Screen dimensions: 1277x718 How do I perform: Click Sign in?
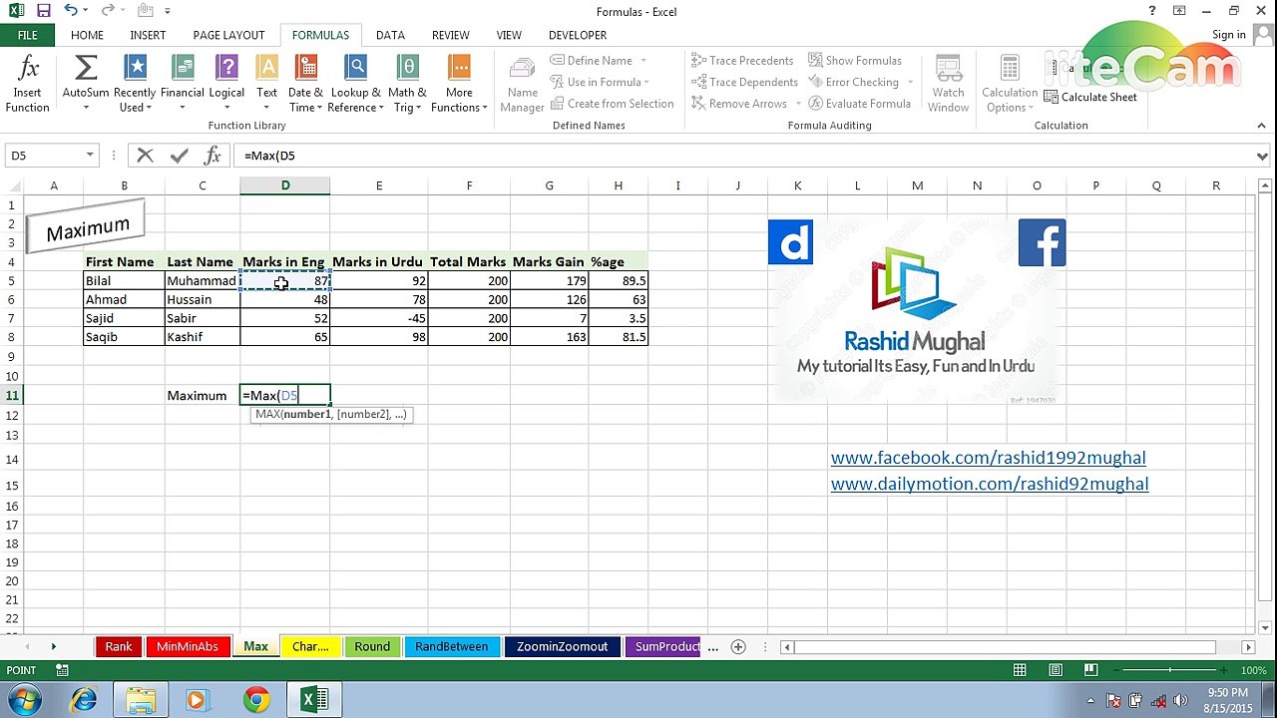point(1228,35)
